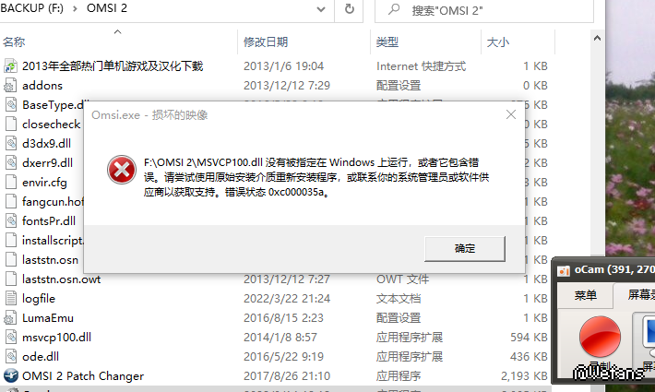
Task: Click the d3dx9.dll file name
Action: [46, 143]
